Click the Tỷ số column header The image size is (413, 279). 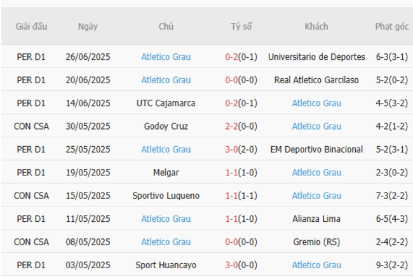point(241,27)
